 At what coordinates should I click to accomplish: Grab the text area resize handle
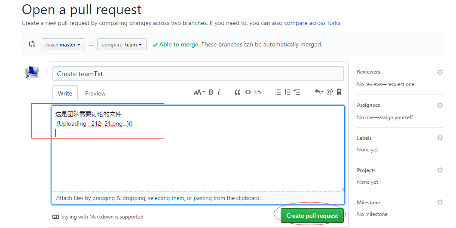pyautogui.click(x=342, y=189)
